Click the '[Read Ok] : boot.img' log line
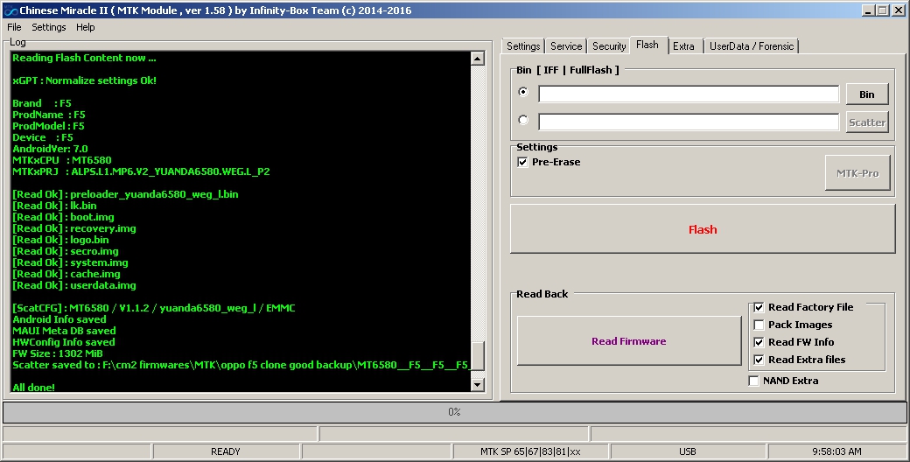 click(x=63, y=217)
